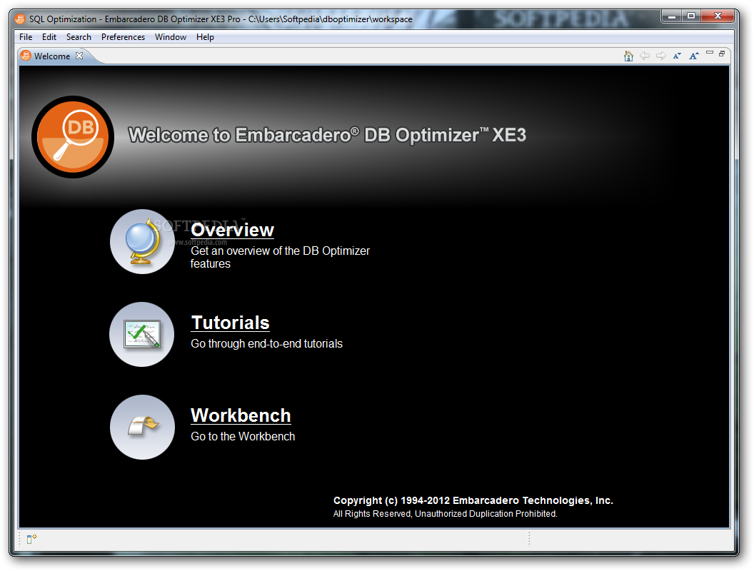Click the fast view icon in status bar
The image size is (754, 571).
pyautogui.click(x=31, y=540)
